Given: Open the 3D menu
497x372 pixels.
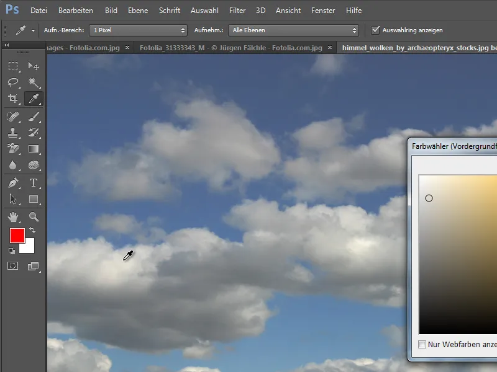Looking at the screenshot, I should point(260,11).
